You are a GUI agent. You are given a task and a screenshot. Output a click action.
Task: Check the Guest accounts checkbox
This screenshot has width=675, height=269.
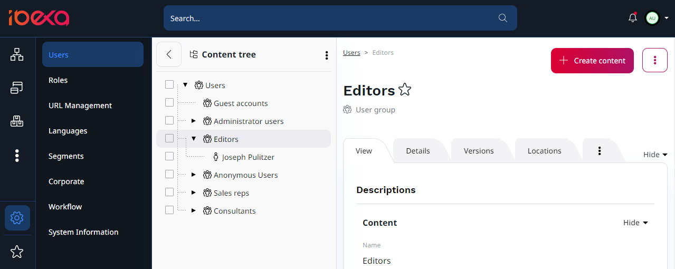(x=169, y=102)
